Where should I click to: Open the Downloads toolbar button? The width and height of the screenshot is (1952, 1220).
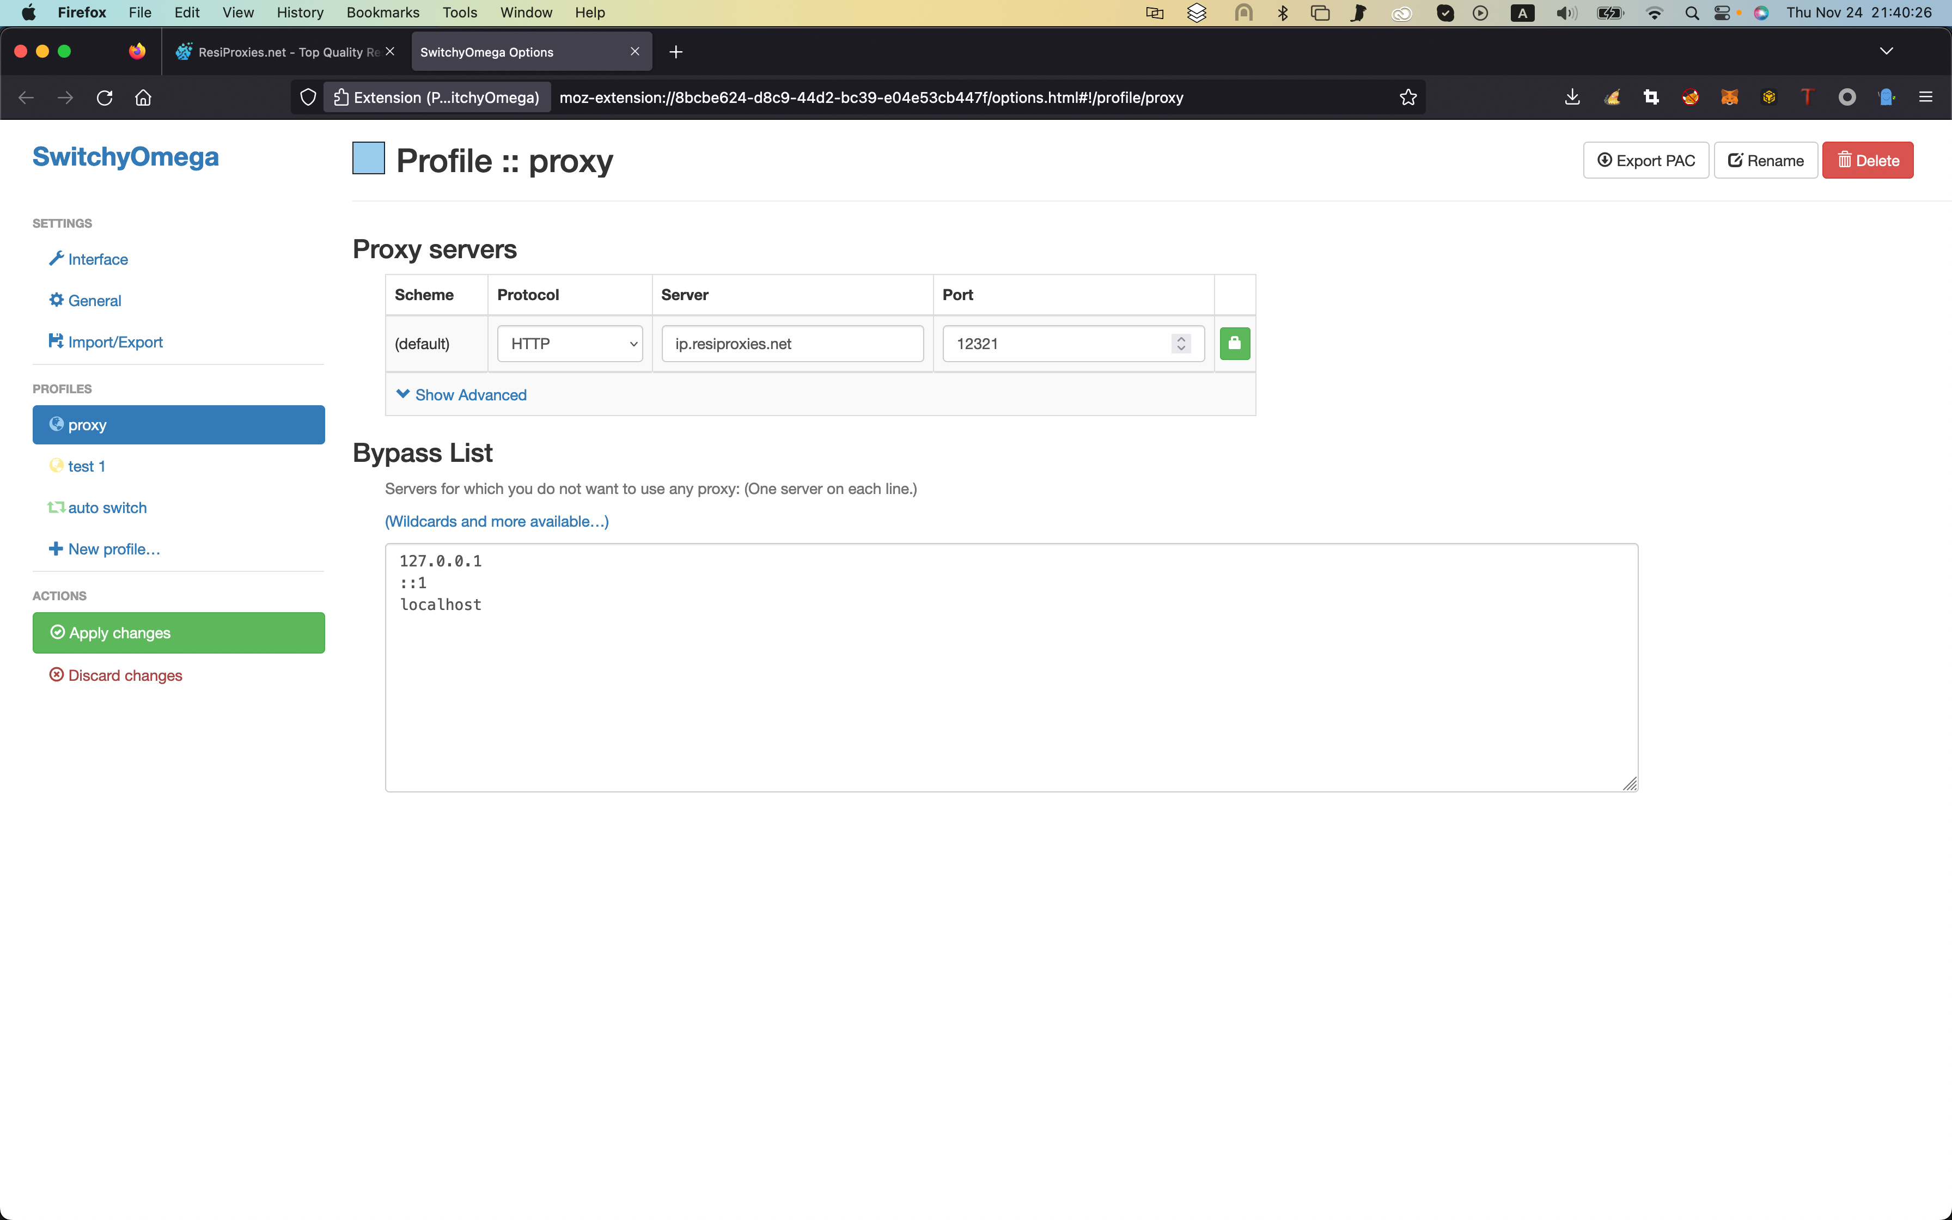(1572, 97)
